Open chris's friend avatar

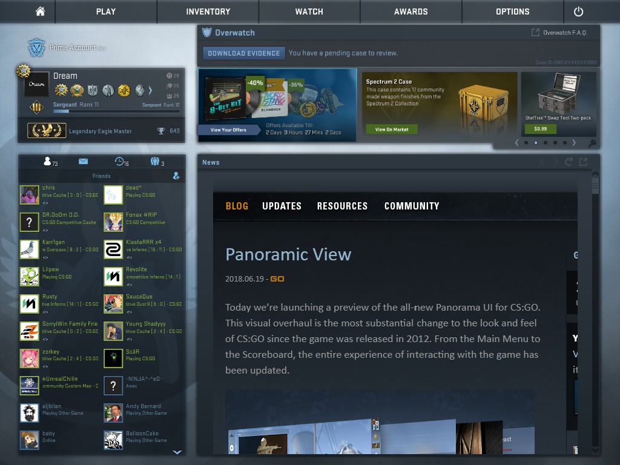[x=30, y=194]
